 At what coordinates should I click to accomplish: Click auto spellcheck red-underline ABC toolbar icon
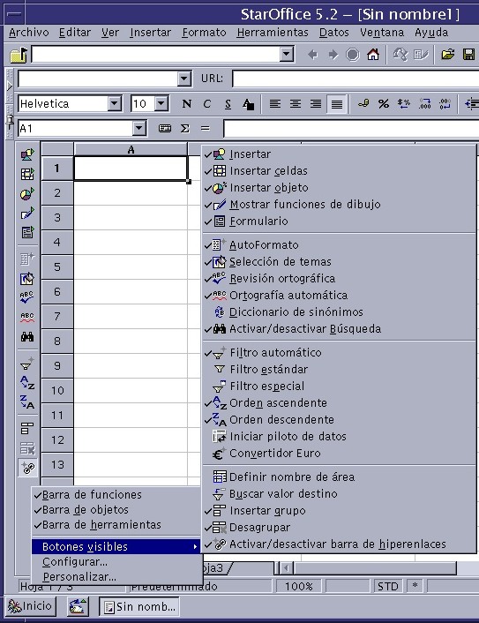pyautogui.click(x=27, y=317)
